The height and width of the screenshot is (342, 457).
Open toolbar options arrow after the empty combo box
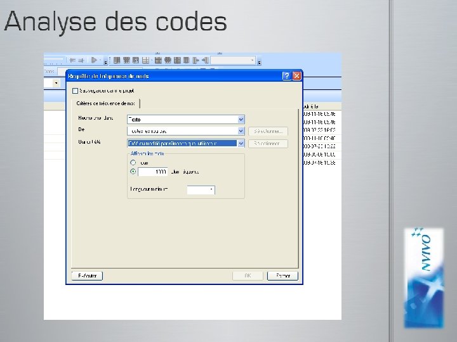coord(259,61)
